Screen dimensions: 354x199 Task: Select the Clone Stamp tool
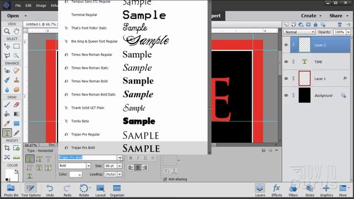(16, 80)
